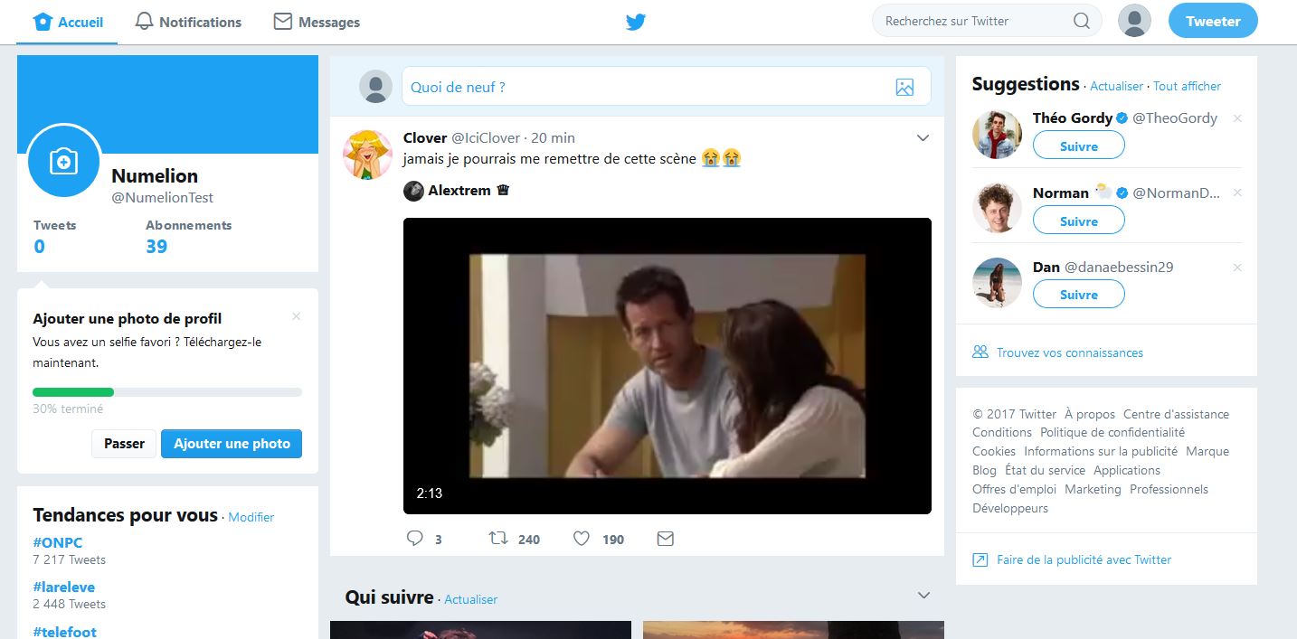Dismiss the Ajouter une photo de profil card
The height and width of the screenshot is (639, 1297).
point(297,316)
